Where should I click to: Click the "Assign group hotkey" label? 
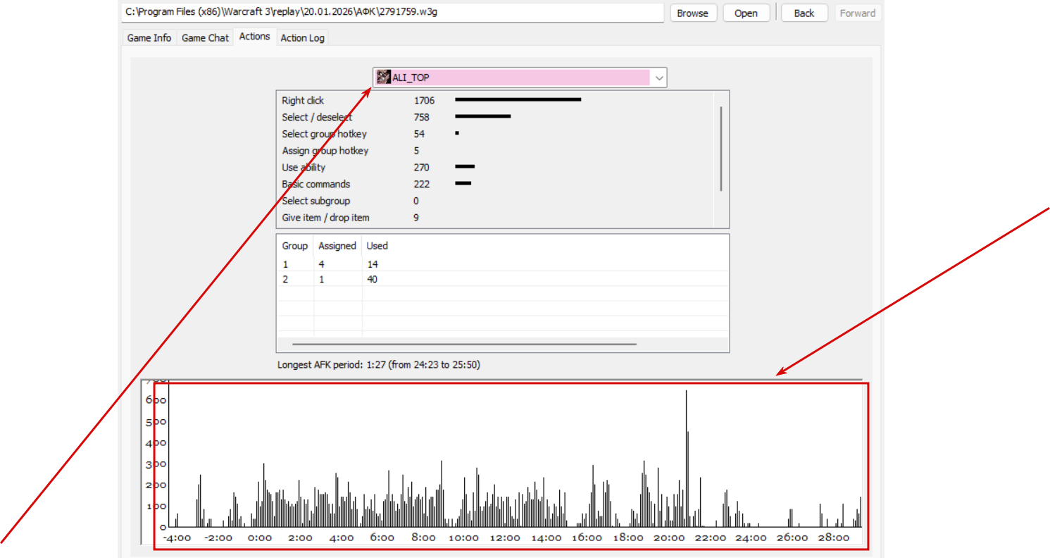click(x=325, y=151)
